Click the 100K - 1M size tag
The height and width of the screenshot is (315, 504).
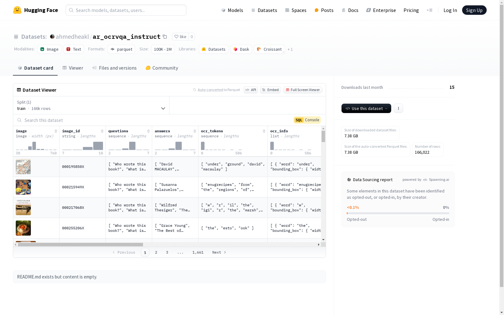coord(163,49)
